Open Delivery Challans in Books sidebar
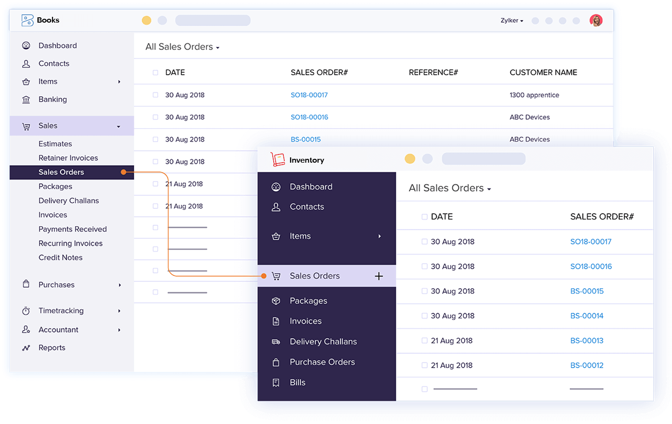672x424 pixels. [x=69, y=201]
